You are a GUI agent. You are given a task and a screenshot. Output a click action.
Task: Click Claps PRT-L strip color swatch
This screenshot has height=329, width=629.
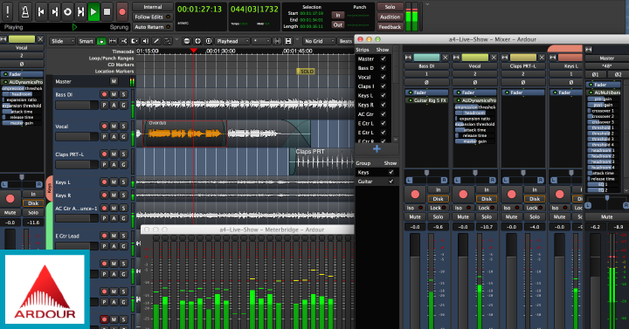pyautogui.click(x=523, y=58)
